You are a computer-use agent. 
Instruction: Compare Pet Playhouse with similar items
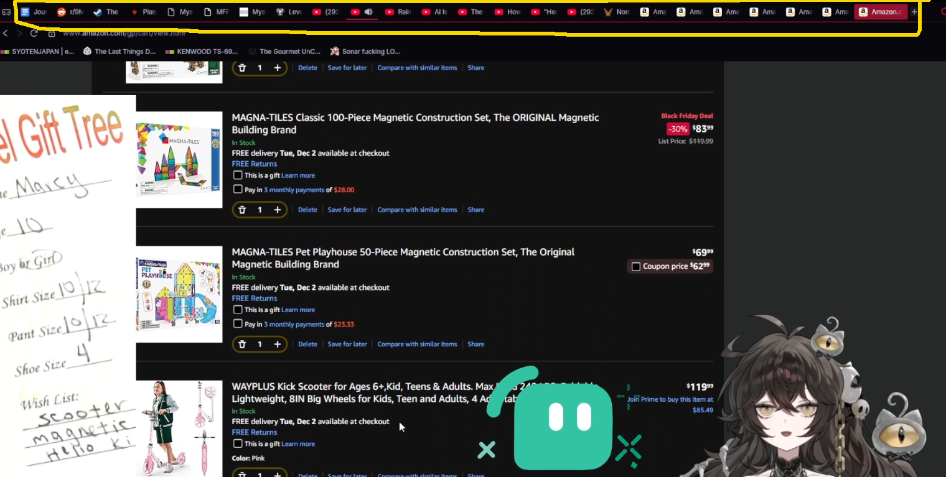[417, 345]
